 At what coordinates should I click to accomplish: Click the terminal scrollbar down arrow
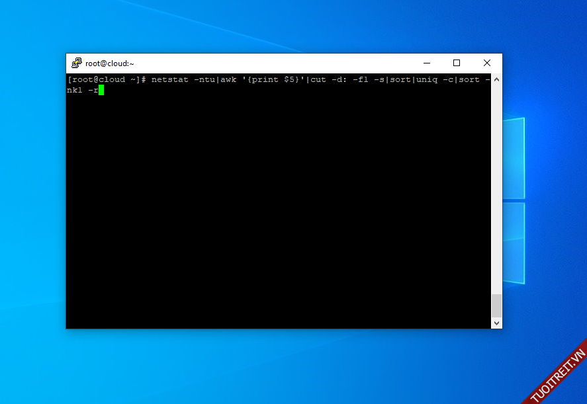tap(496, 323)
